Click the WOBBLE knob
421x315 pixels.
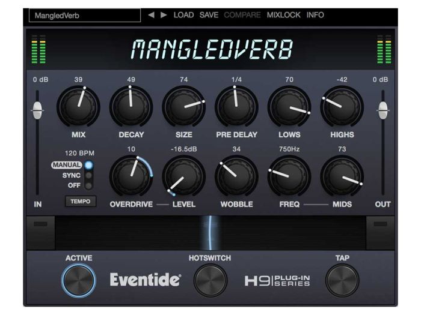click(236, 176)
